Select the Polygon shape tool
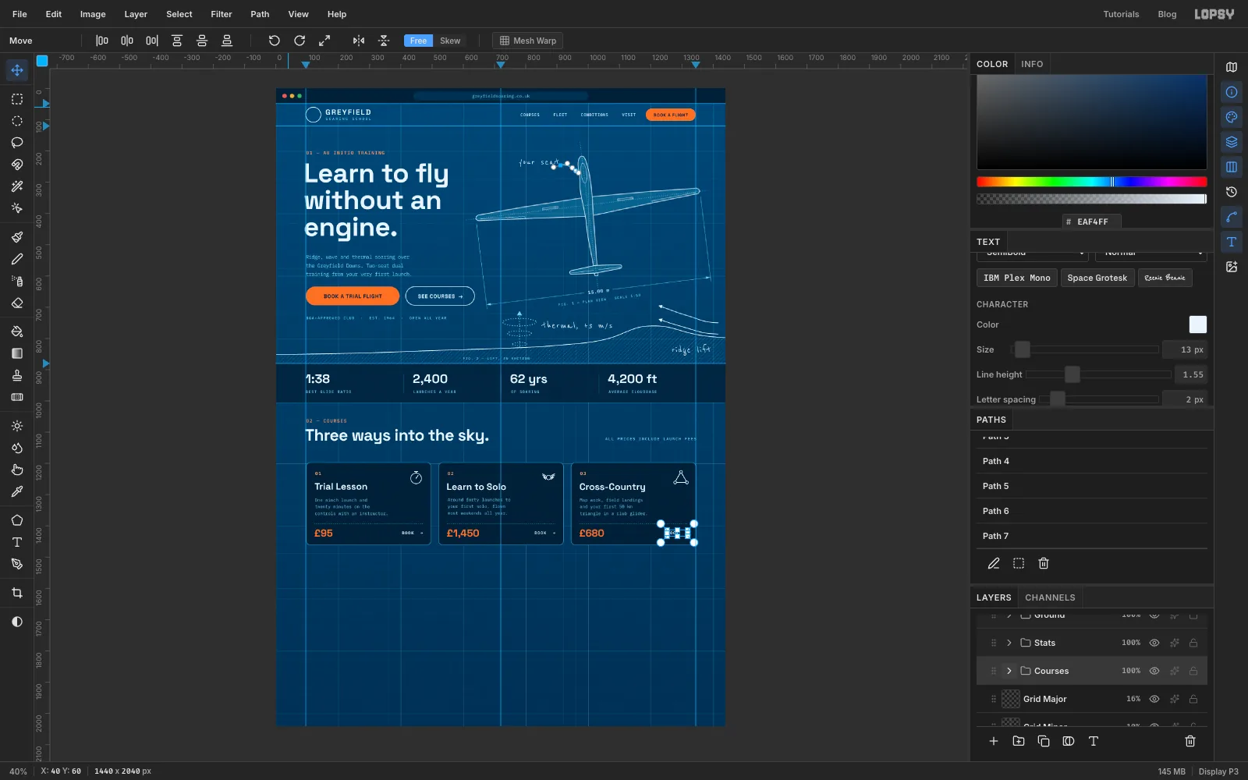Image resolution: width=1248 pixels, height=780 pixels. 17,520
